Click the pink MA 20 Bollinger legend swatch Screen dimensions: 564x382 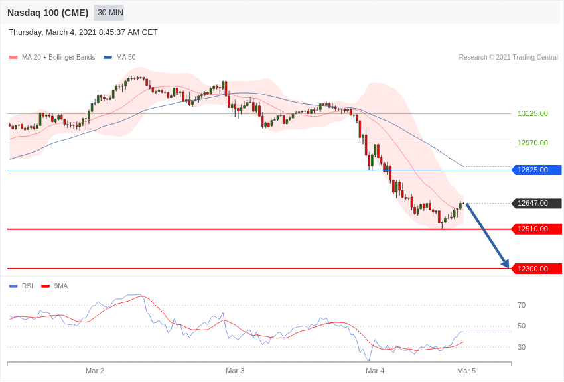(13, 58)
